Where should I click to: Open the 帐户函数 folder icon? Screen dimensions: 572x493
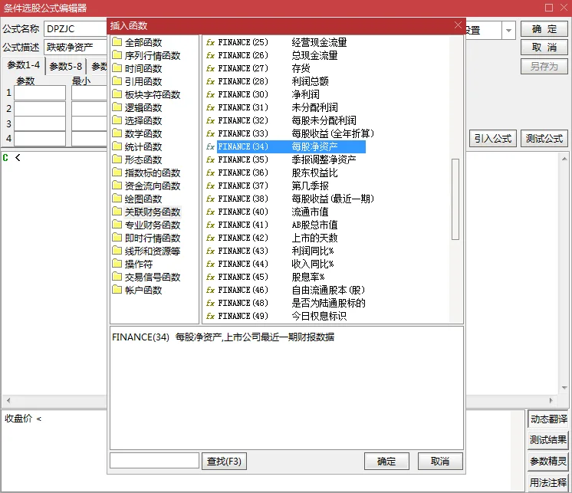click(x=117, y=290)
